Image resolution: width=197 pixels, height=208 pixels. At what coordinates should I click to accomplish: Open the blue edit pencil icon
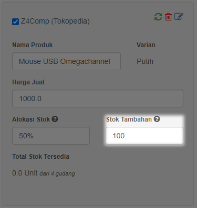pos(179,17)
